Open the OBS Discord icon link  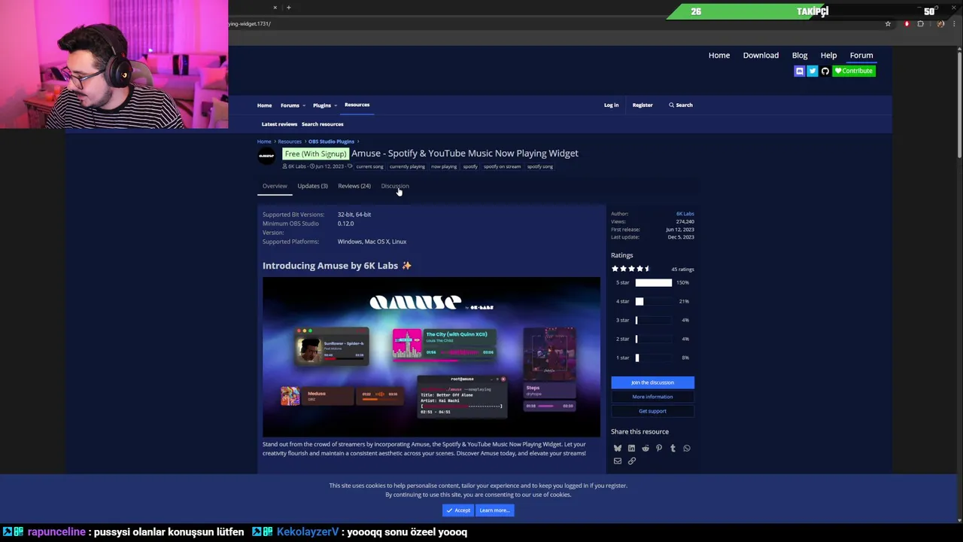[x=799, y=71]
